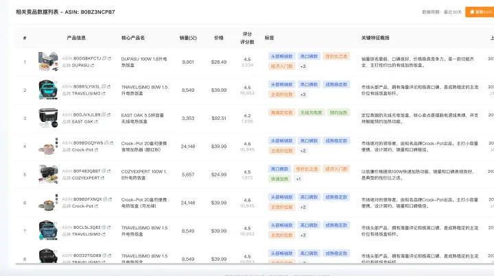Copy ASIN B0DG8KFCTJ with its copy icon
This screenshot has height=276, width=494.
[x=104, y=58]
